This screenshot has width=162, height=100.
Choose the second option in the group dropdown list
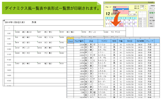click(115, 10)
